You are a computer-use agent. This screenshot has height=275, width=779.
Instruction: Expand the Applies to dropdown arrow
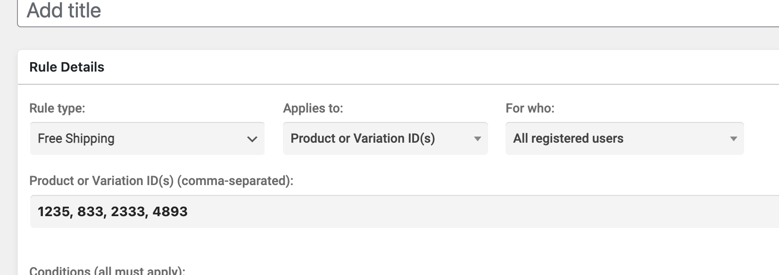click(x=477, y=139)
